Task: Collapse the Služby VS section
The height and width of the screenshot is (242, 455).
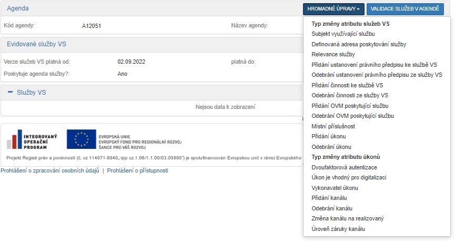Action: coord(10,92)
